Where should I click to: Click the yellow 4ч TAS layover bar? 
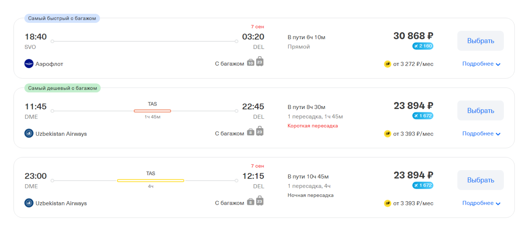150,180
